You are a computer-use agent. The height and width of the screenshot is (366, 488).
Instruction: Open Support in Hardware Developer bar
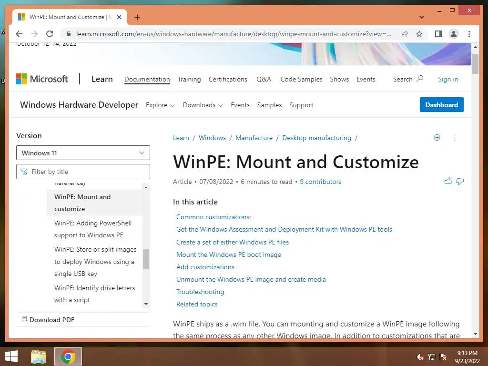coord(301,105)
